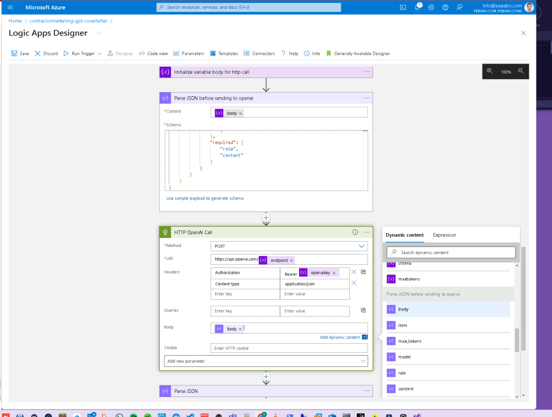Discard the designer changes
The height and width of the screenshot is (417, 552).
[46, 53]
